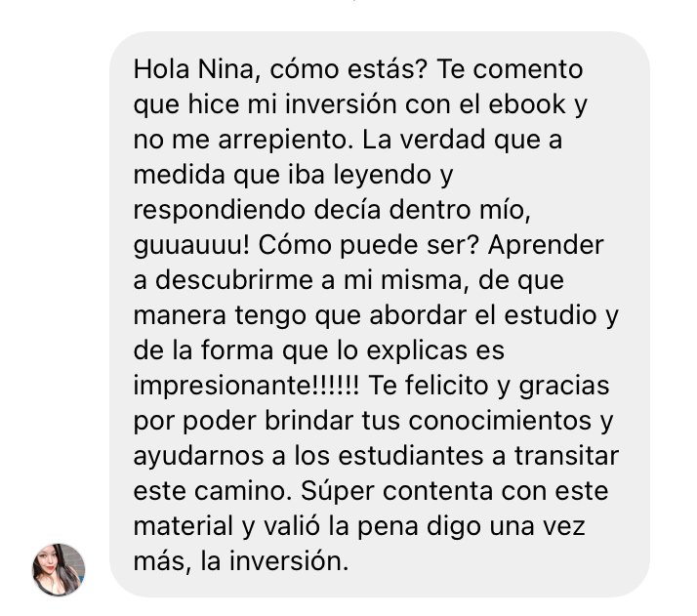Viewport: 697px width, 616px height.
Task: Click the word 'estudiantes' in the message
Action: [411, 456]
